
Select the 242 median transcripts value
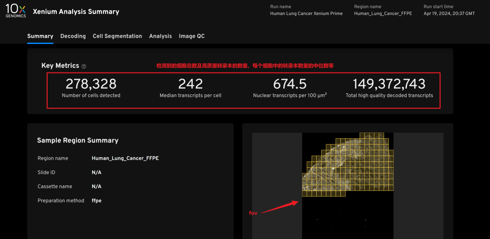[190, 84]
